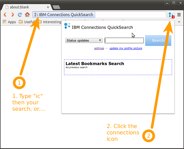Open the Chrome hamburger menu
Screen dimensions: 184x149
(179, 15)
